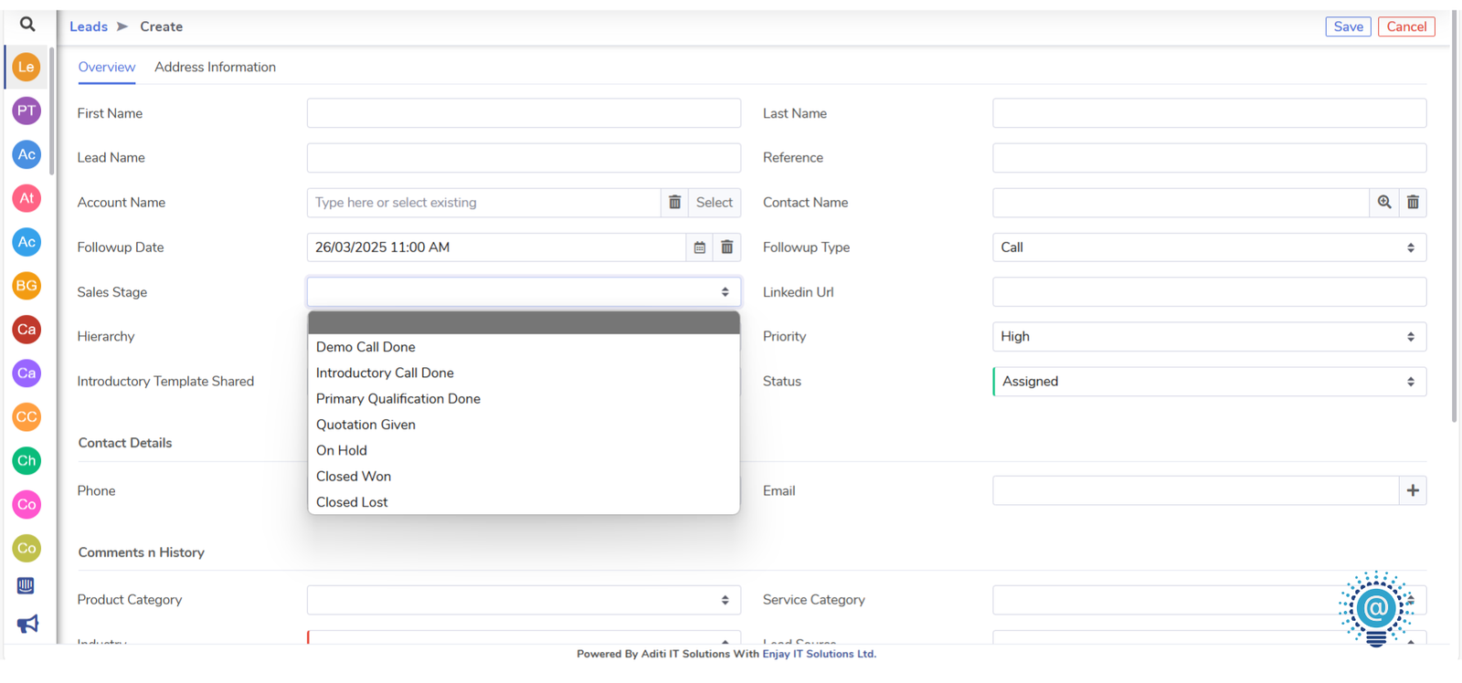Click the First Name input field

click(524, 113)
